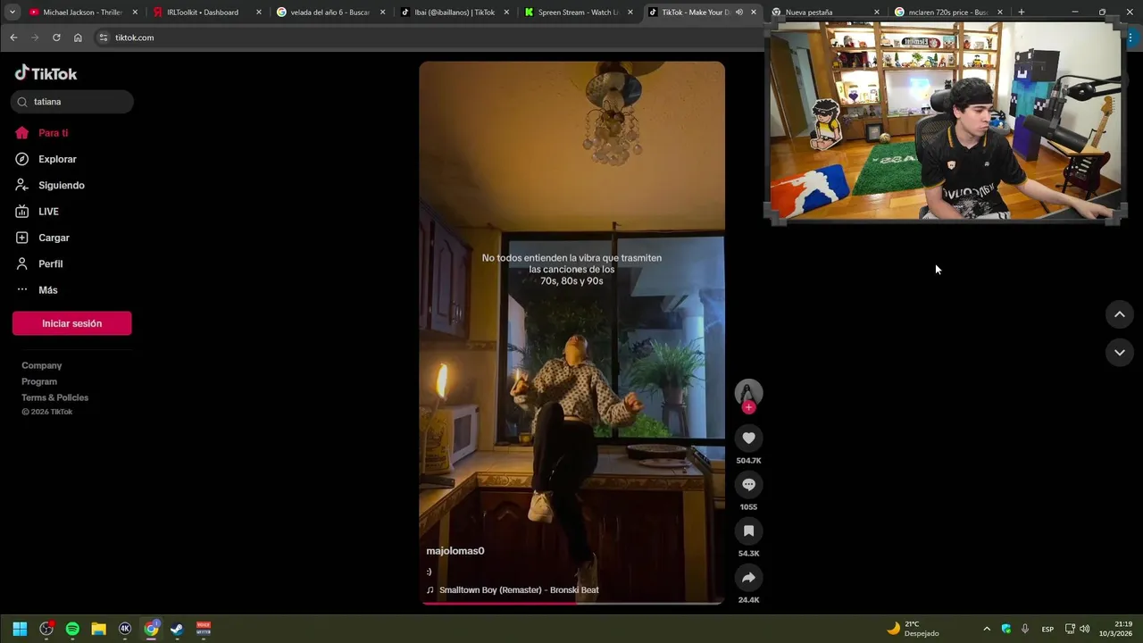
Task: Go to Siguiendo page
Action: pos(50,186)
